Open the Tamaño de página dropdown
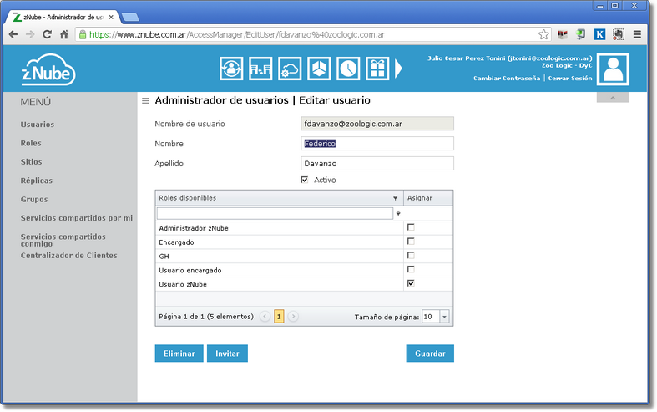The height and width of the screenshot is (412, 657). (444, 317)
